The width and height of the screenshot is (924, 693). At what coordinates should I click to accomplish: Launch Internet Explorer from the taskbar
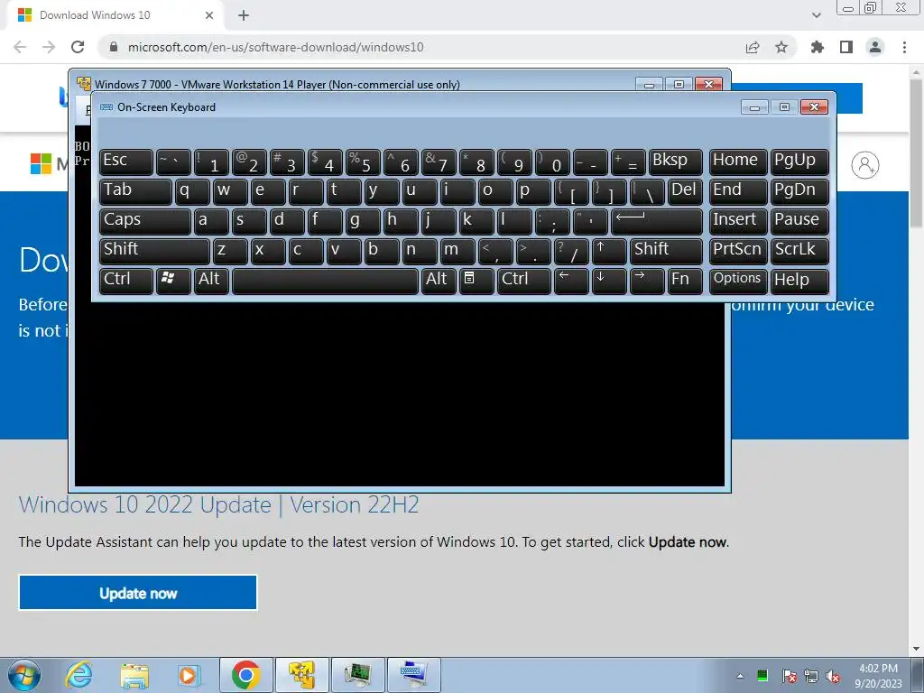79,675
